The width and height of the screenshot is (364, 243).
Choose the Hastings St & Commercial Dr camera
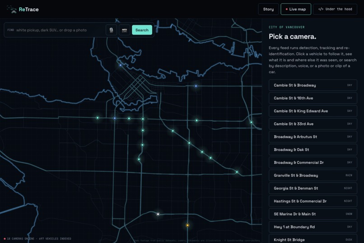click(313, 201)
